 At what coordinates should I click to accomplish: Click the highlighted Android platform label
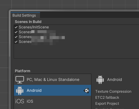pyautogui.click(x=34, y=90)
